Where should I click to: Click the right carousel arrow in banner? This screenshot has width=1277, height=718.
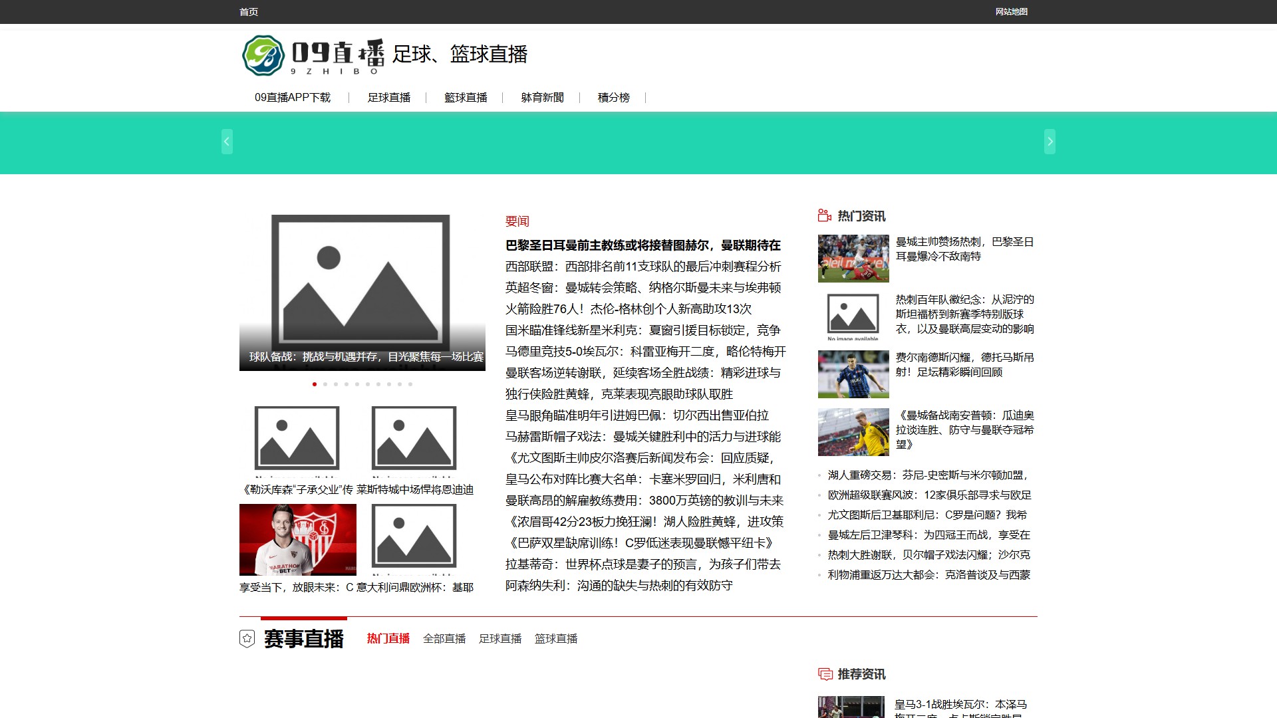pyautogui.click(x=1050, y=142)
